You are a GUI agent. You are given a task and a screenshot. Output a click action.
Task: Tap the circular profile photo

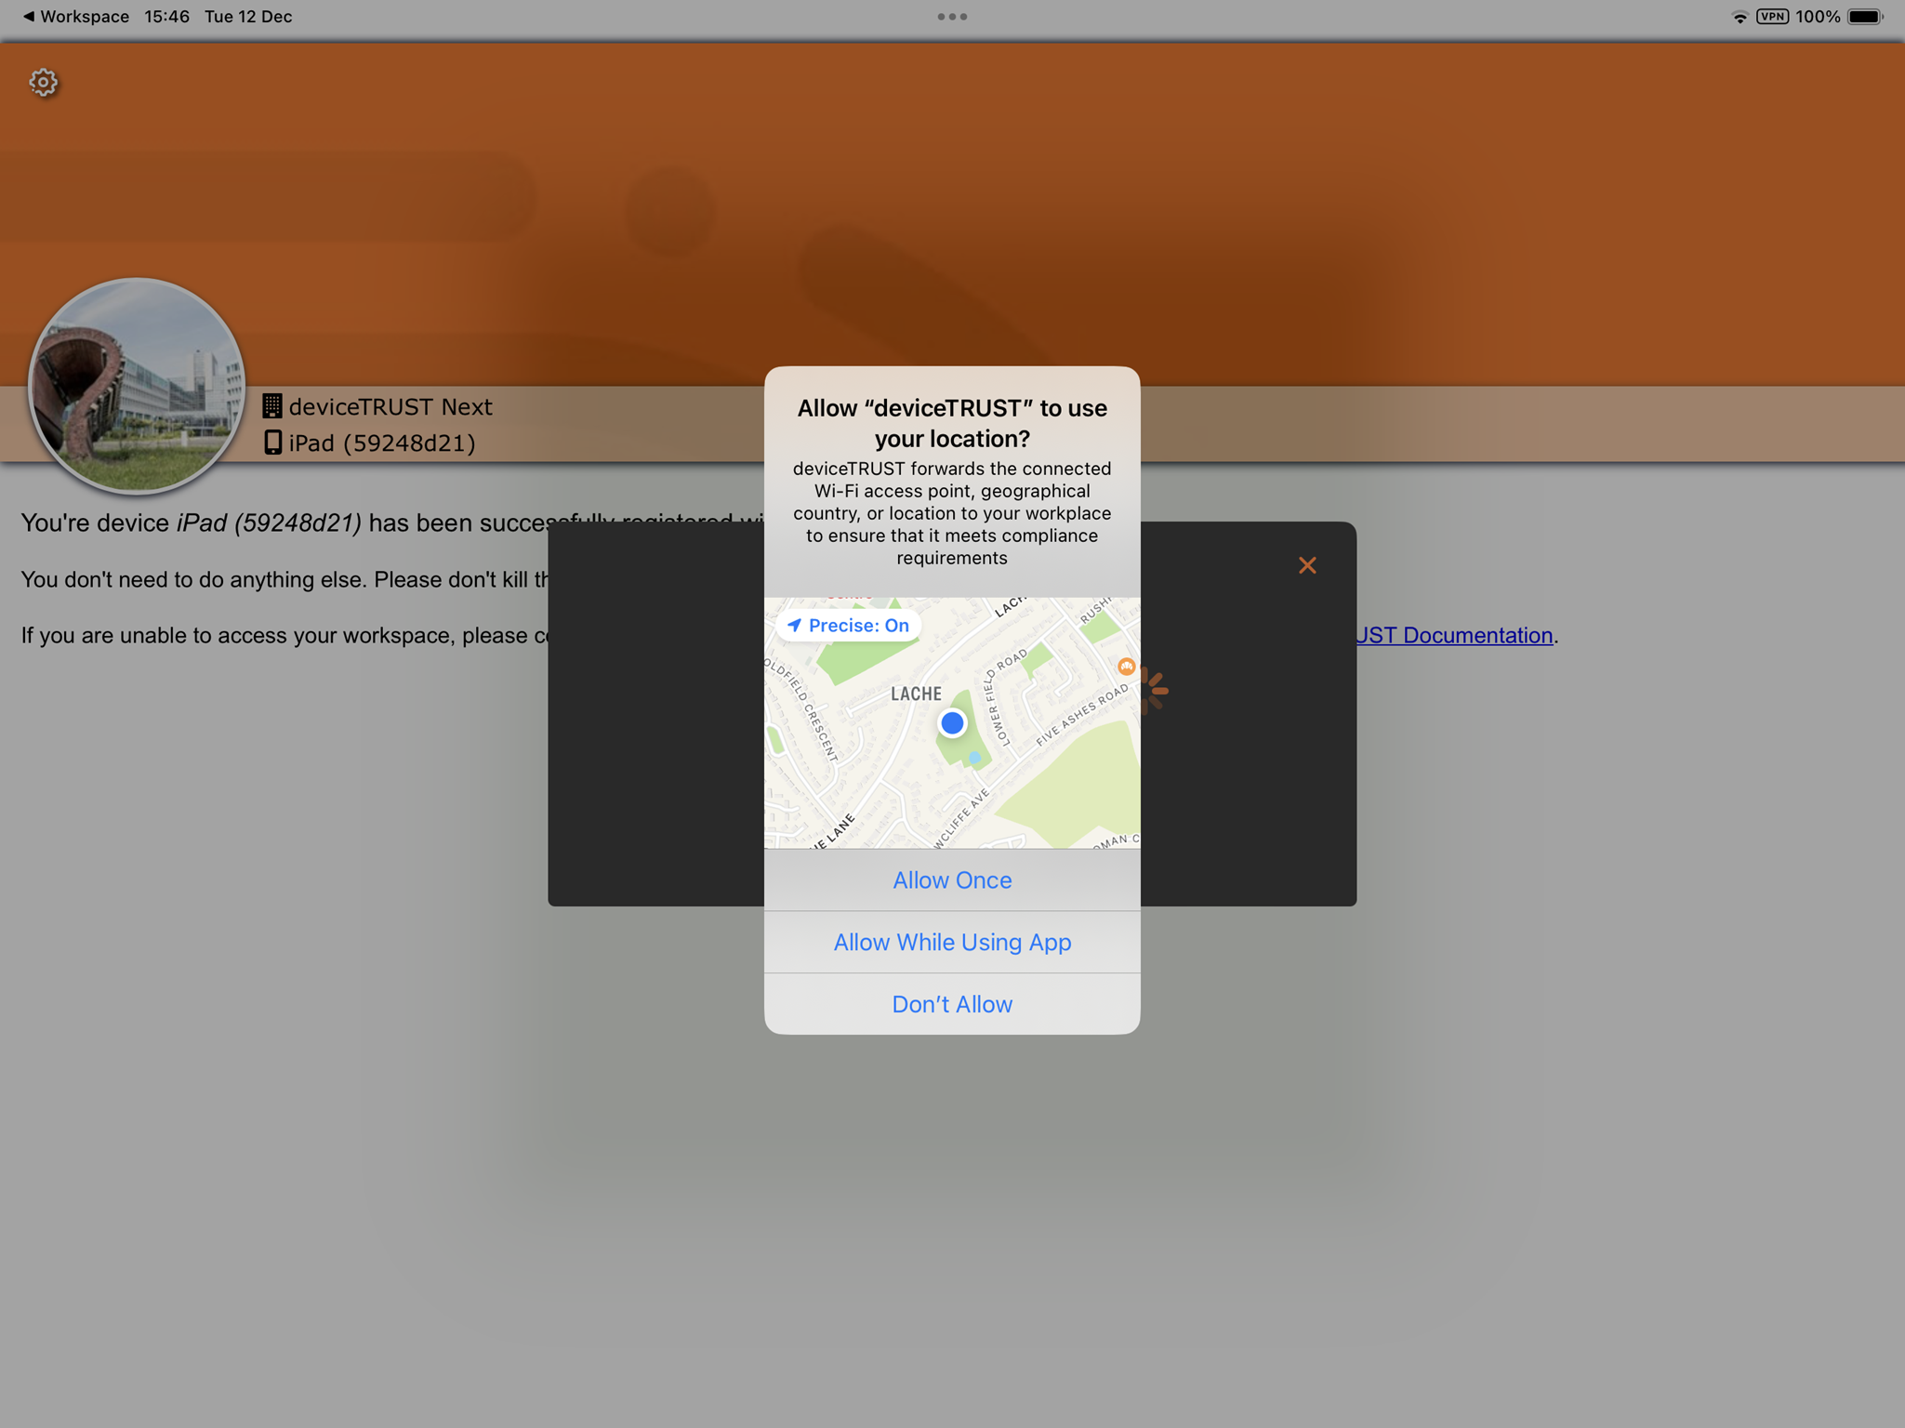[137, 385]
